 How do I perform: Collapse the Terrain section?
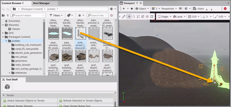[x=3, y=95]
